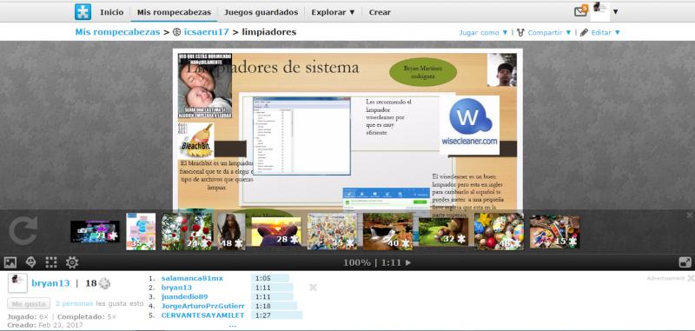Open the messages envelope icon

[580, 11]
